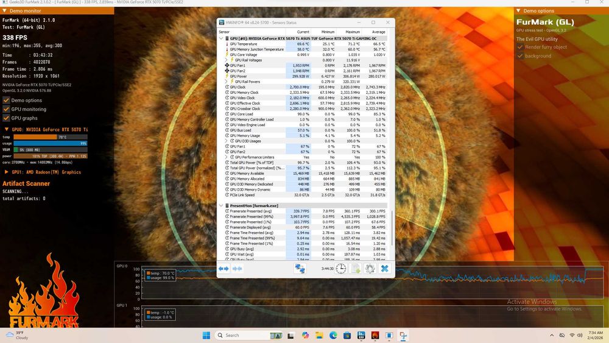609x343 pixels.
Task: Open weather widget showing 39°F Cloudy
Action: tap(18, 335)
